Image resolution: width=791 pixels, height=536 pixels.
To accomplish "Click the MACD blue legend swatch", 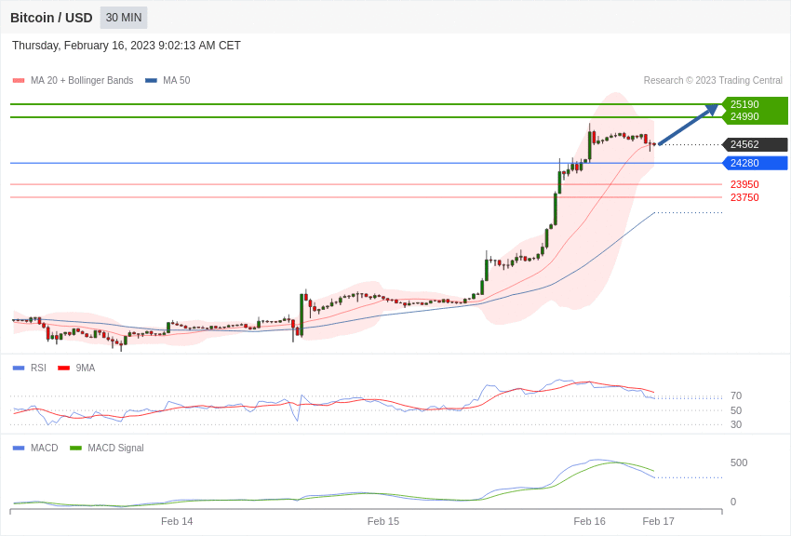I will pos(19,449).
